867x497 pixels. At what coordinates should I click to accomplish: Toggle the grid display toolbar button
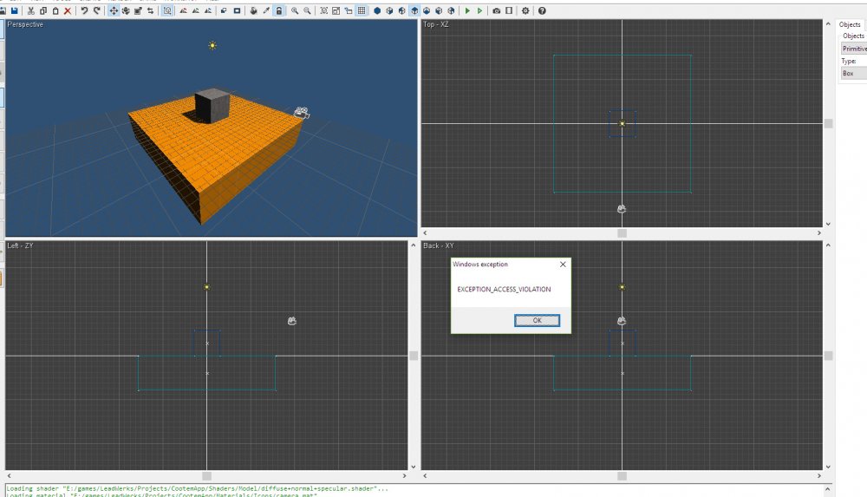(x=362, y=10)
